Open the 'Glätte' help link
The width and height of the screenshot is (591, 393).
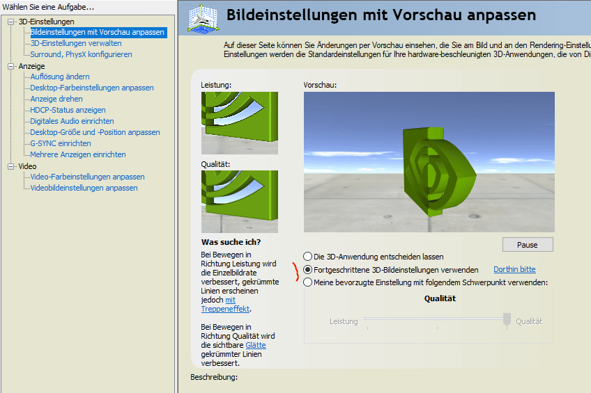[256, 345]
